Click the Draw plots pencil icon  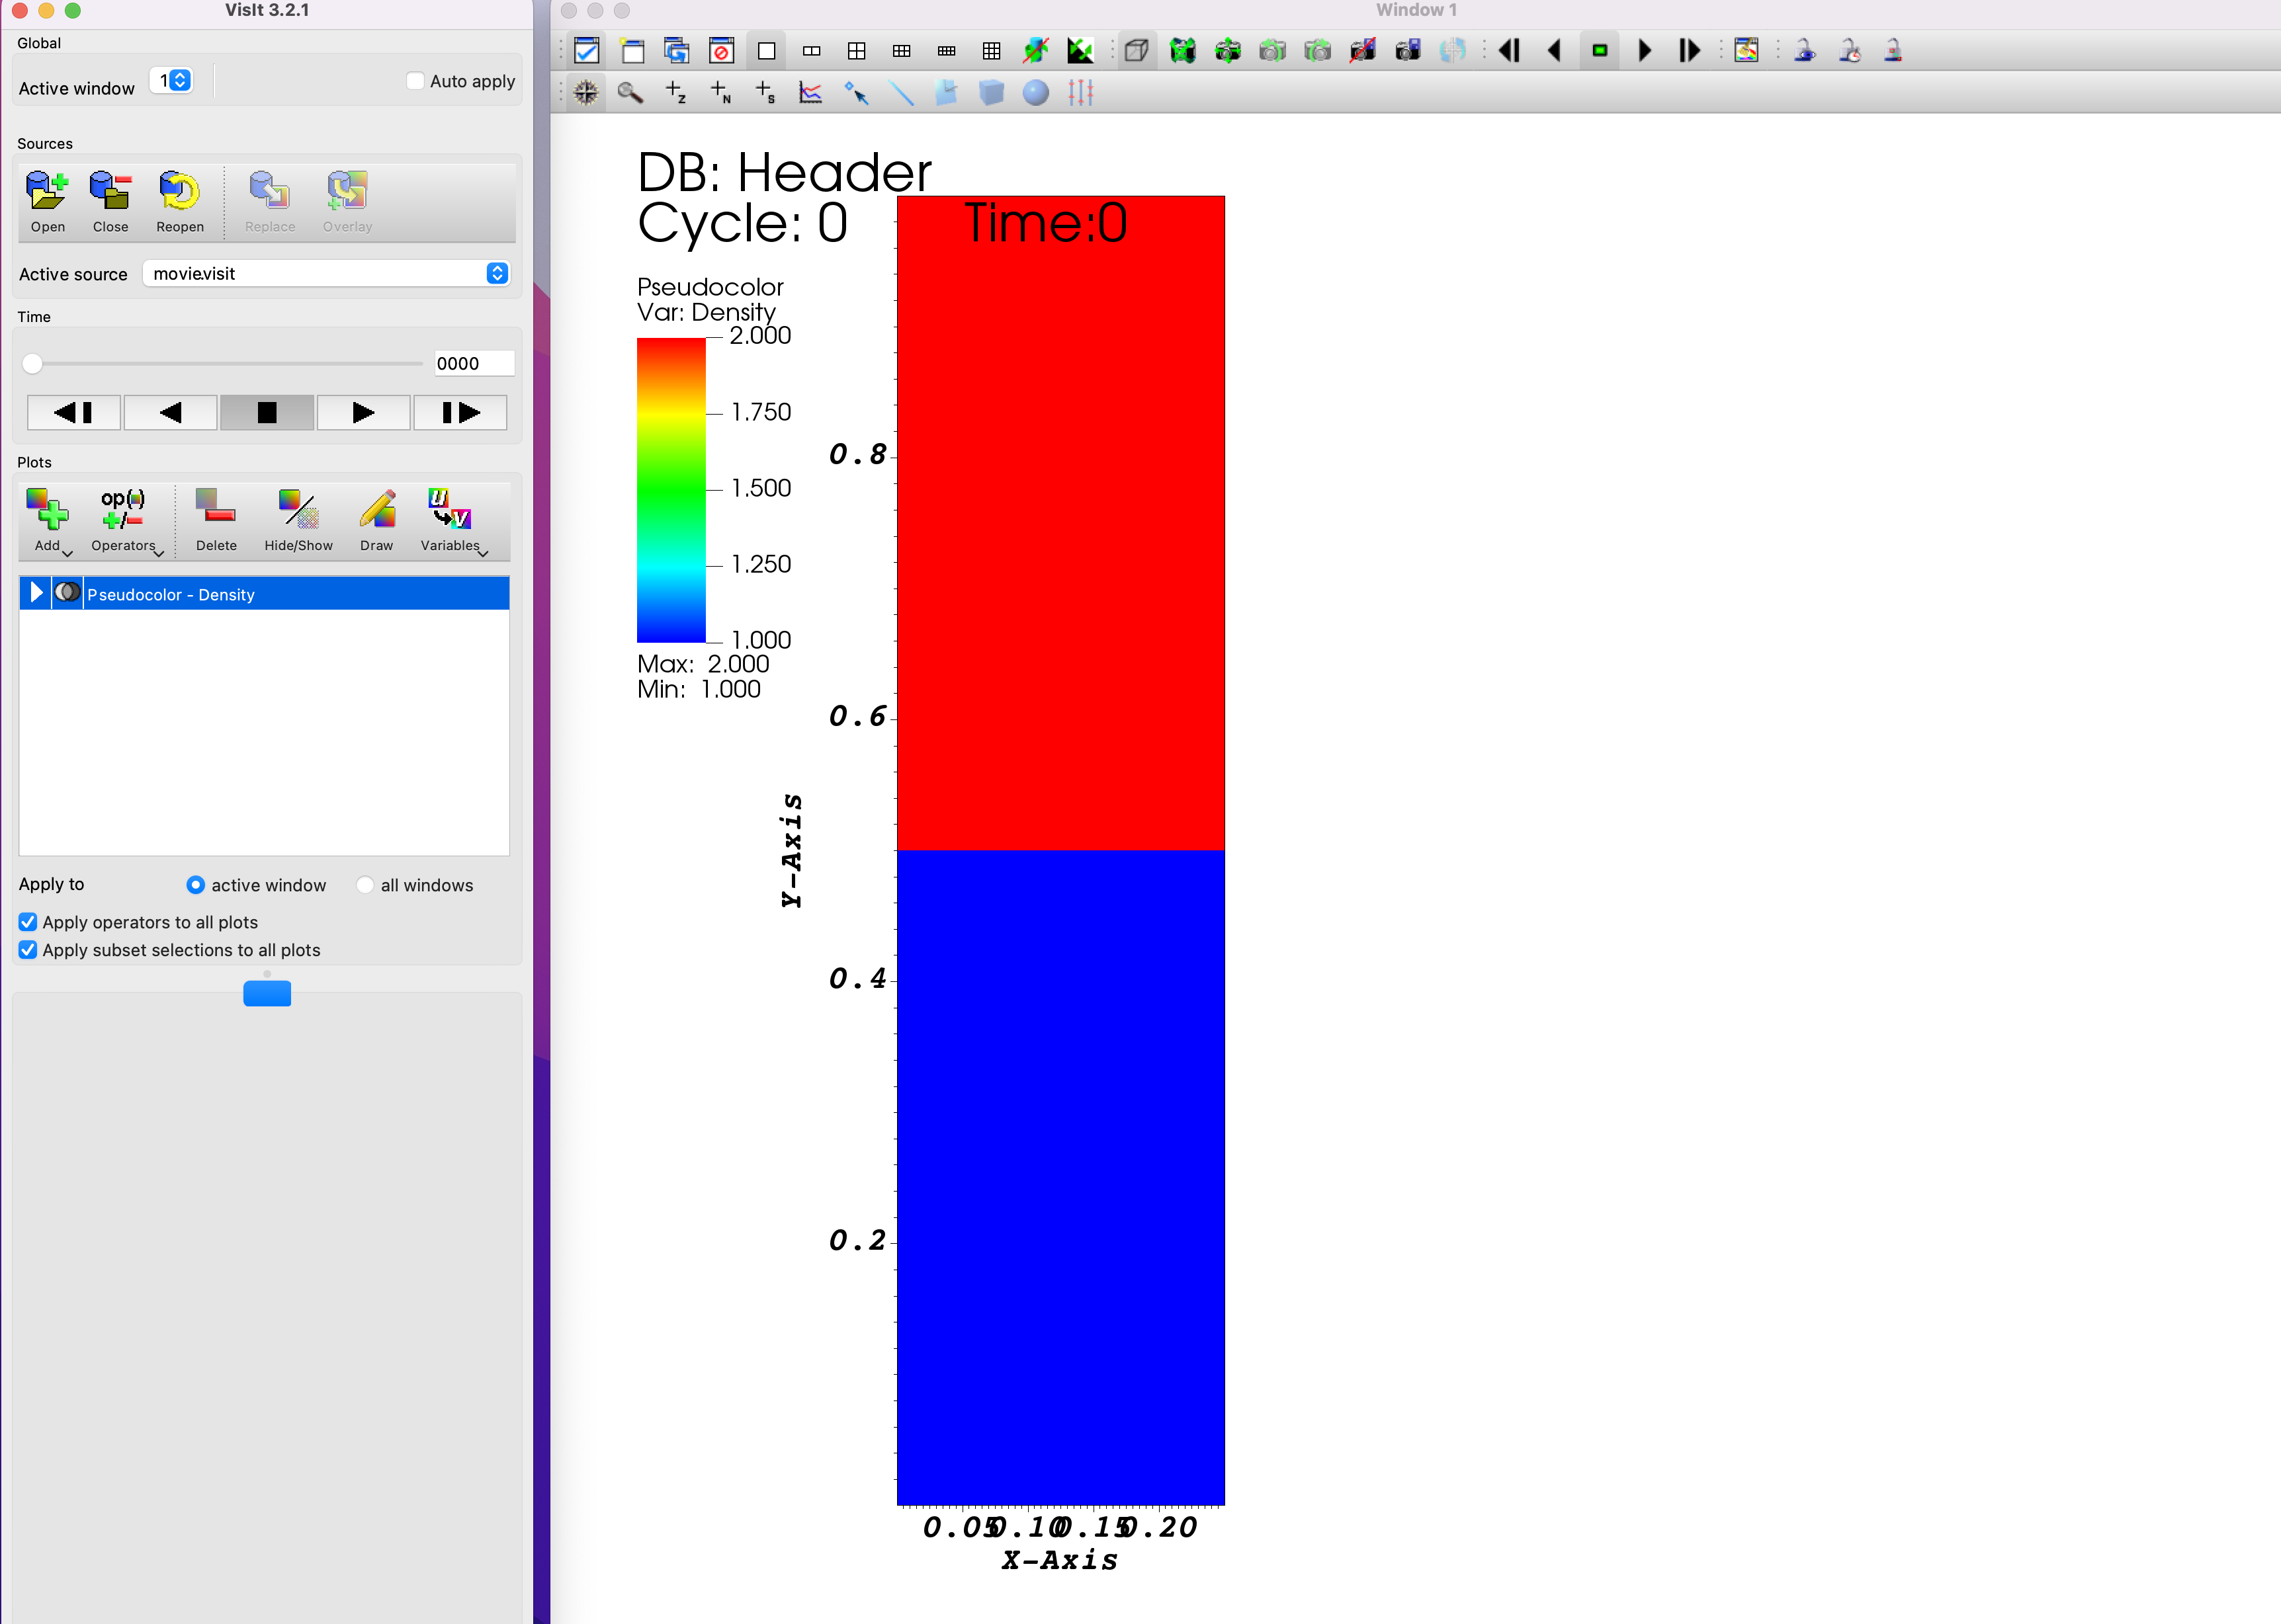pyautogui.click(x=377, y=511)
